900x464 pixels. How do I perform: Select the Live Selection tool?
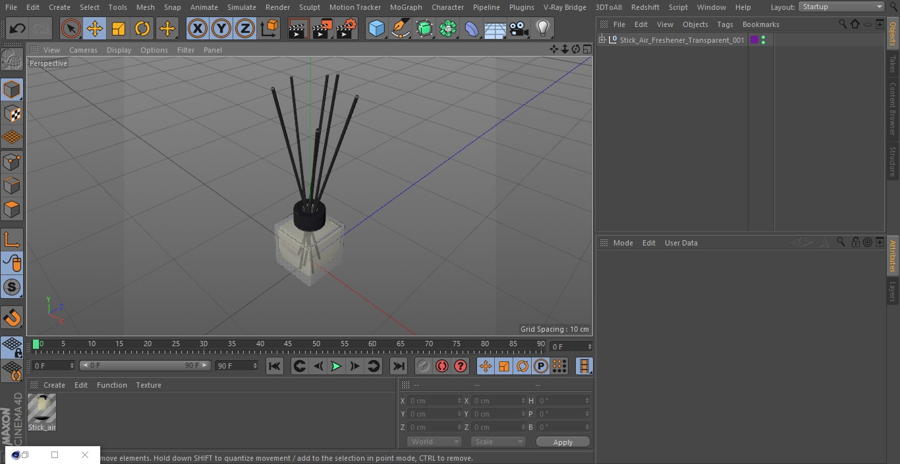tap(70, 28)
